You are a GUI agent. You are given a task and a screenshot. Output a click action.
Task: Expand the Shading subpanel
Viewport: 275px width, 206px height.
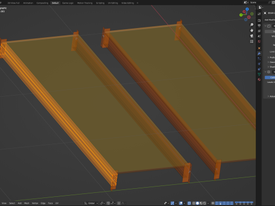click(268, 66)
